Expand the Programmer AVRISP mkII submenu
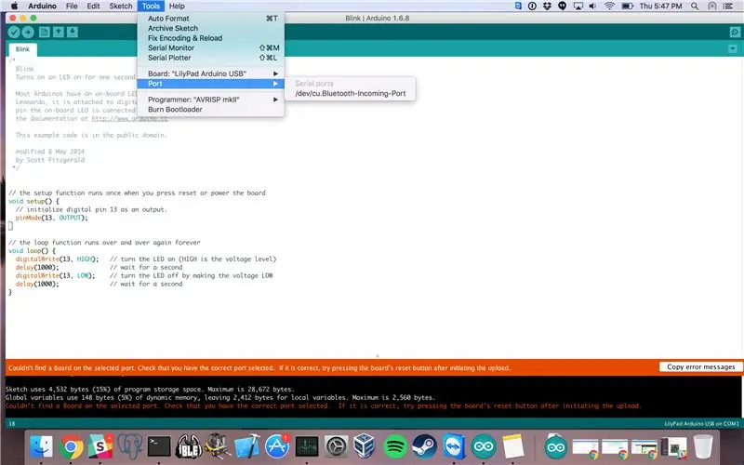Screen dimensions: 744x465 tap(211, 100)
